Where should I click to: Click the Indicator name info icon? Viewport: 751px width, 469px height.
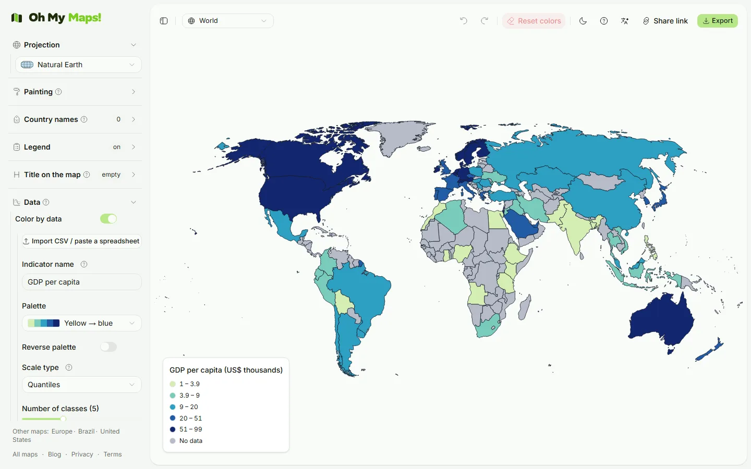(x=84, y=264)
